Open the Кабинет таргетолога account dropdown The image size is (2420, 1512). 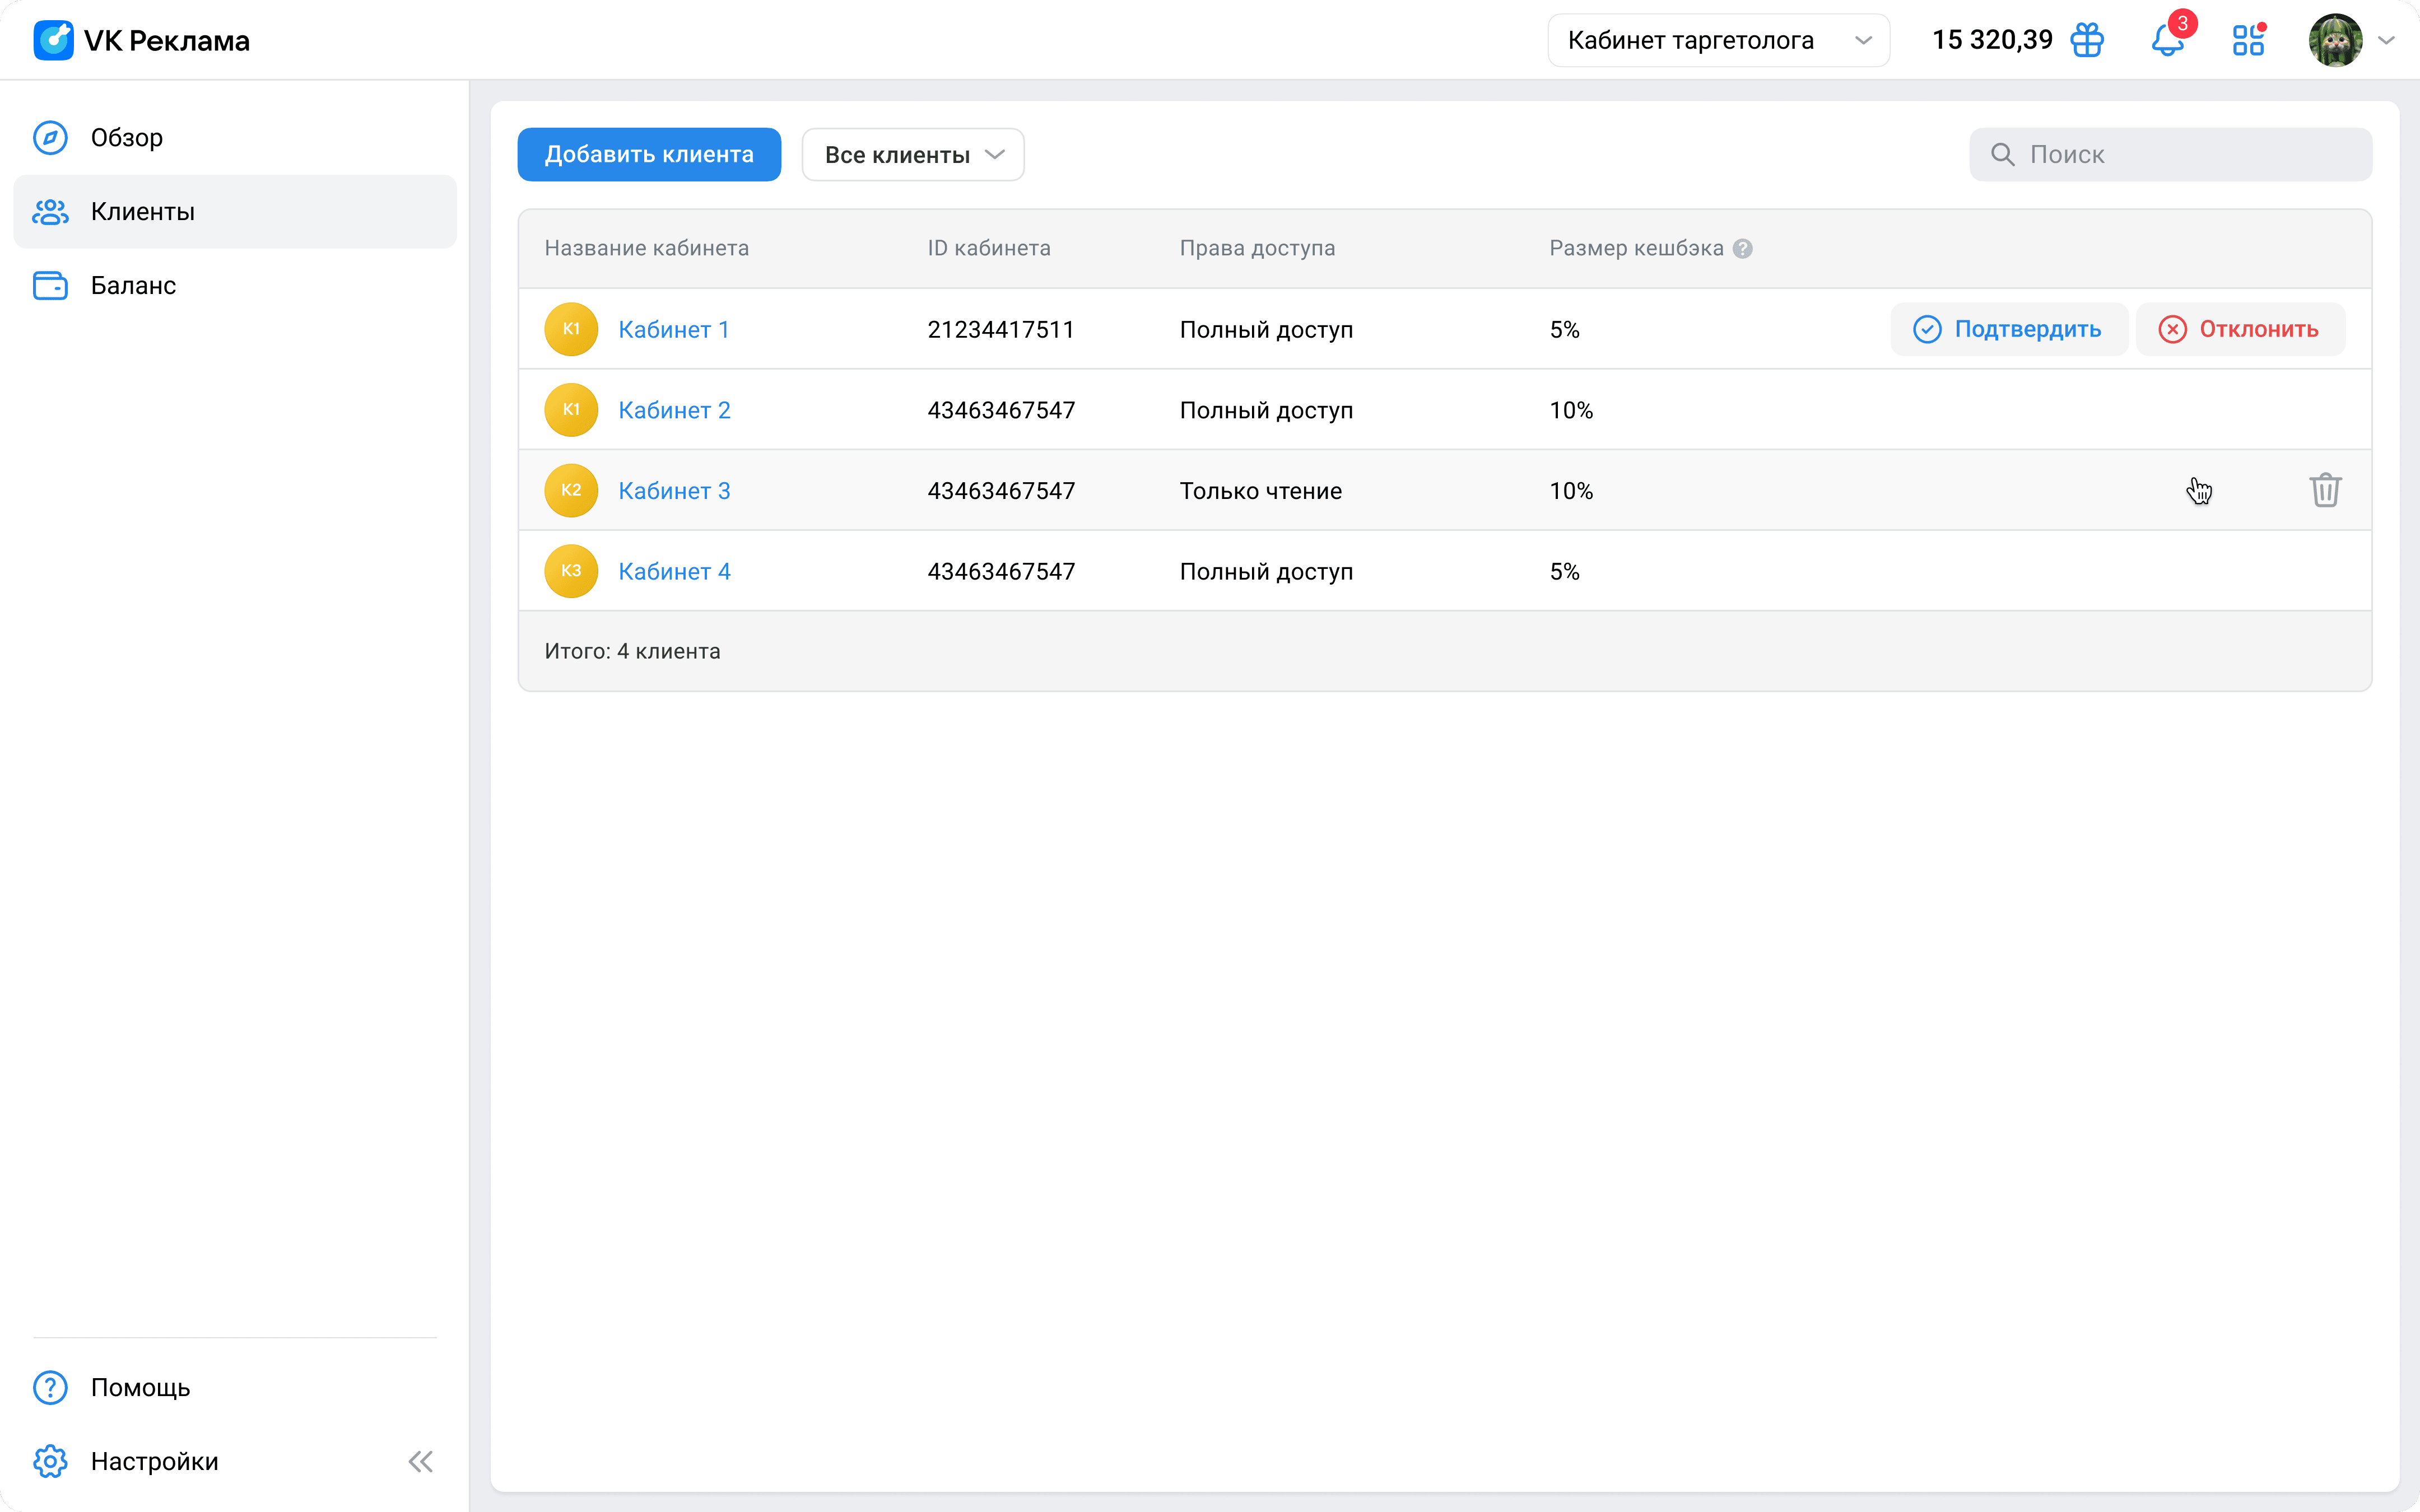coord(1718,40)
